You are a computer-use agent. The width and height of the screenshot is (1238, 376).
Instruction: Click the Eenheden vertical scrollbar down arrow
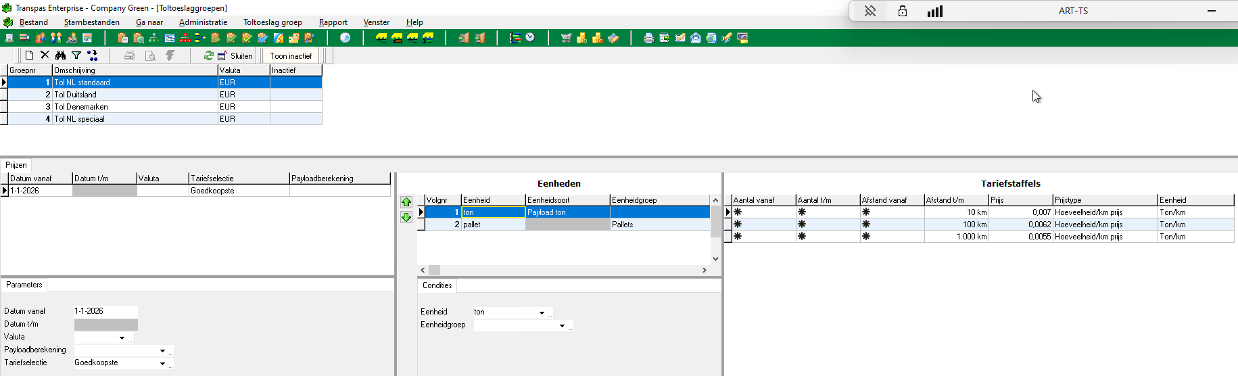pos(715,258)
